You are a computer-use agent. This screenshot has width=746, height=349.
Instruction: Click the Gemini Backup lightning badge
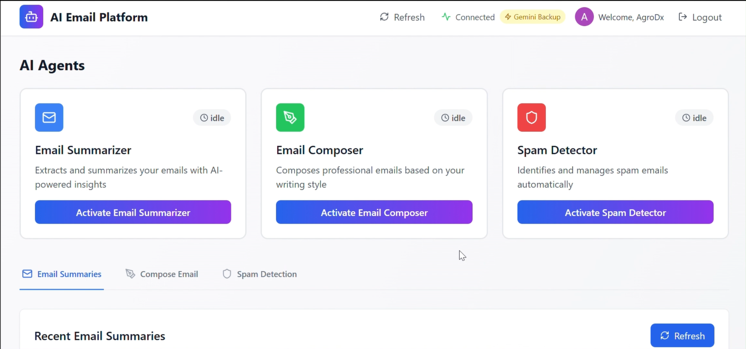pos(533,17)
